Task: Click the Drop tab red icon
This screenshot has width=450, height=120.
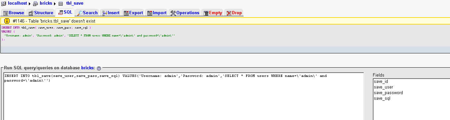Action: click(229, 13)
